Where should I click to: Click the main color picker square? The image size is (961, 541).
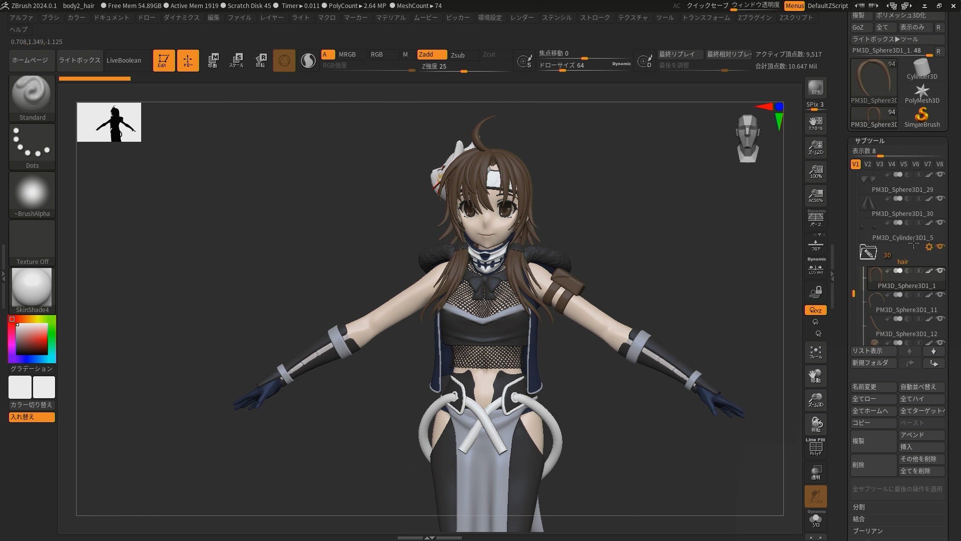click(32, 339)
